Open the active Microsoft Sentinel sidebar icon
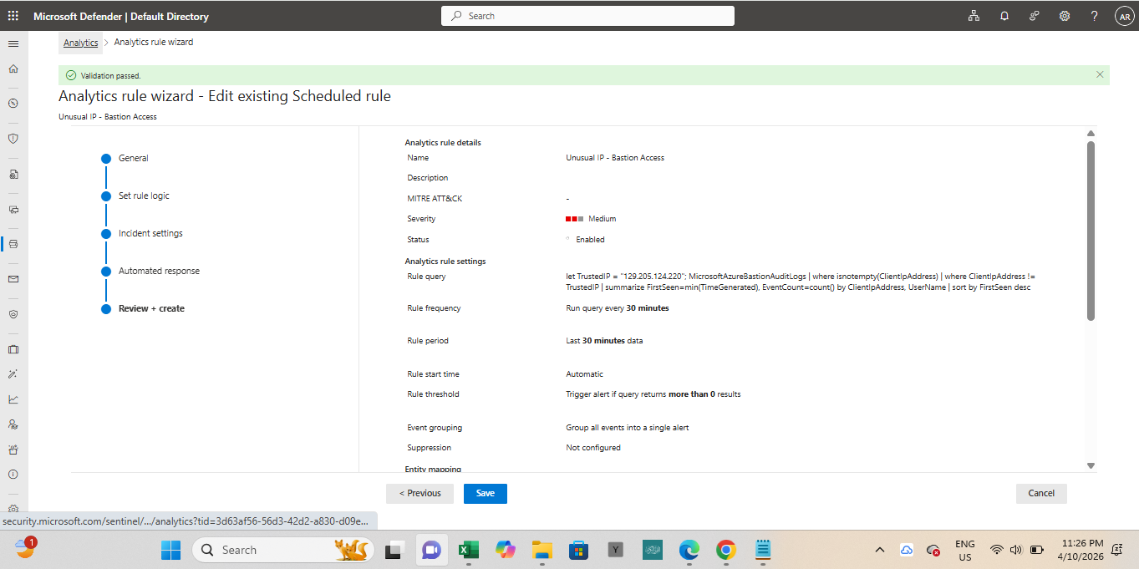Screen dimensions: 1139x569 point(13,244)
